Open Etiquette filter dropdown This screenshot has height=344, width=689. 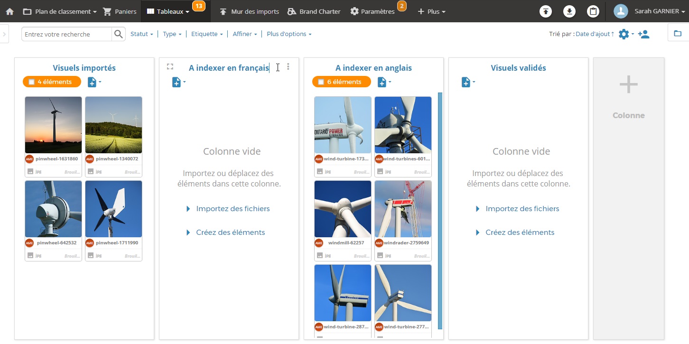coord(207,34)
